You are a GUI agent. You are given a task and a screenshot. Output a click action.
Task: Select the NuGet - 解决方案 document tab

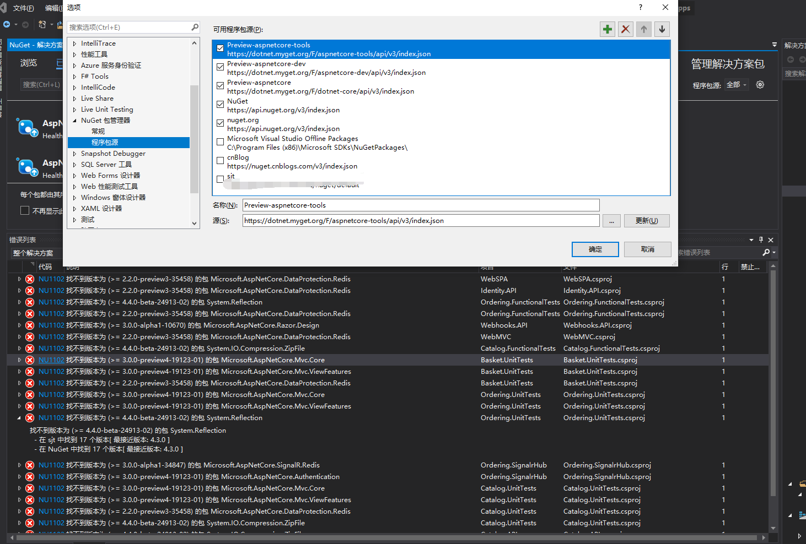point(36,45)
